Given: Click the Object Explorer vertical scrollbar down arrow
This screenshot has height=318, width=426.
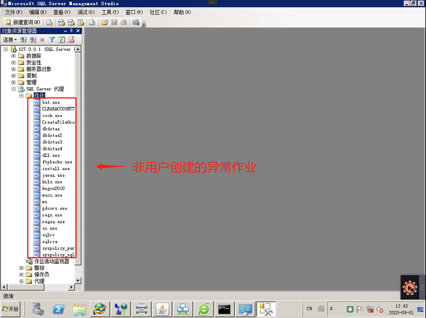Looking at the screenshot, I should coord(78,281).
